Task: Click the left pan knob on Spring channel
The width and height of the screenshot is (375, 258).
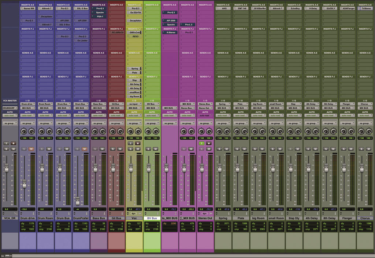Action: tap(219, 131)
